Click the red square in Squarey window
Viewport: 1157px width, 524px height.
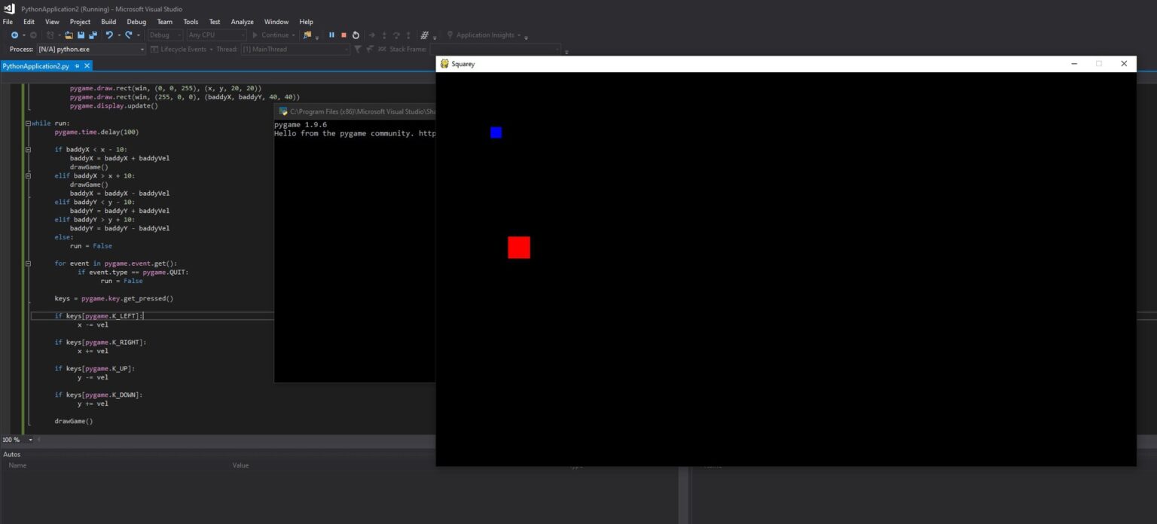pyautogui.click(x=518, y=247)
